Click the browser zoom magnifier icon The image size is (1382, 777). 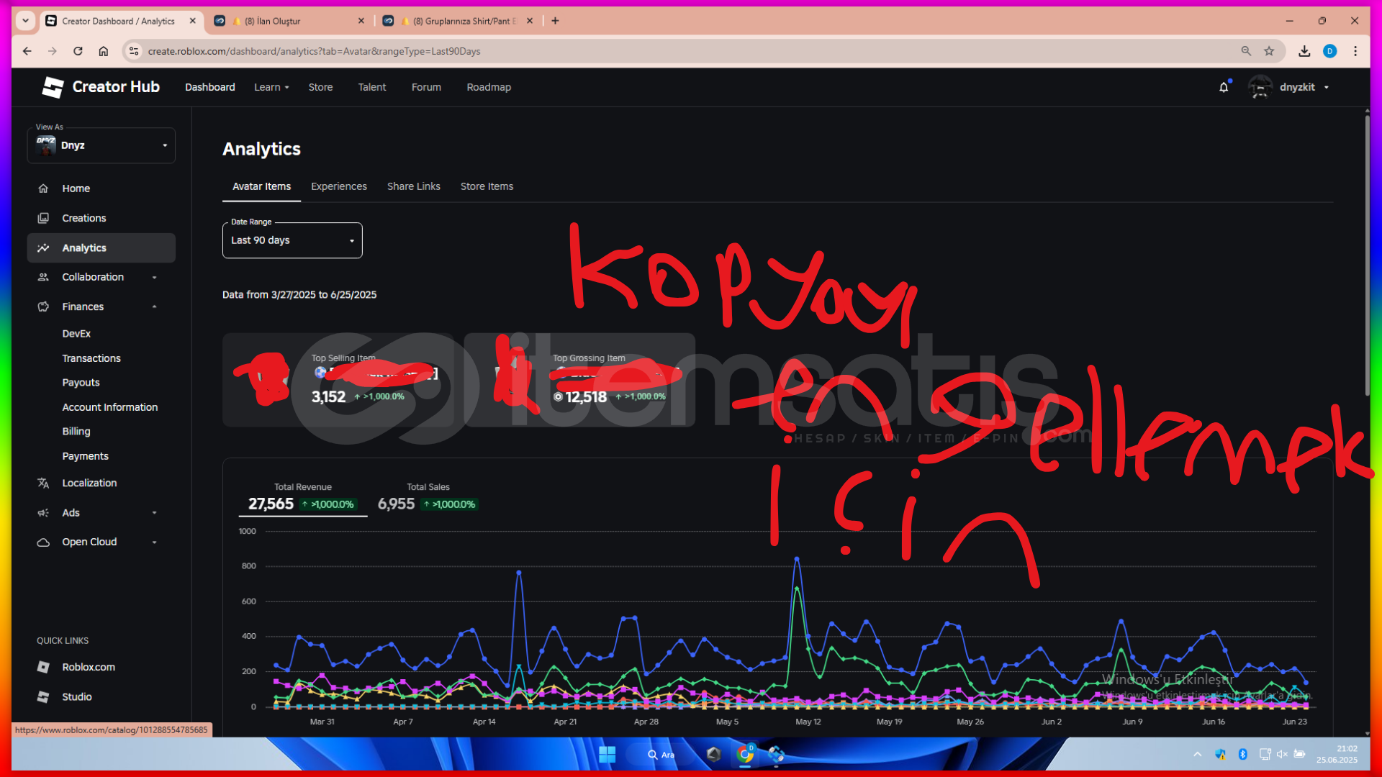click(1246, 51)
